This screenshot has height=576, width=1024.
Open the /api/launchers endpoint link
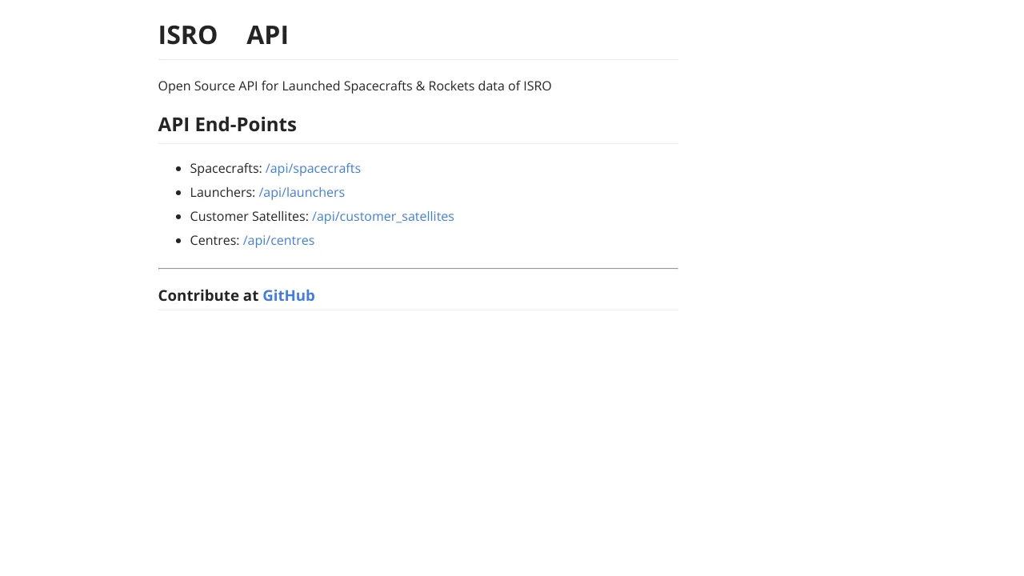click(x=302, y=192)
